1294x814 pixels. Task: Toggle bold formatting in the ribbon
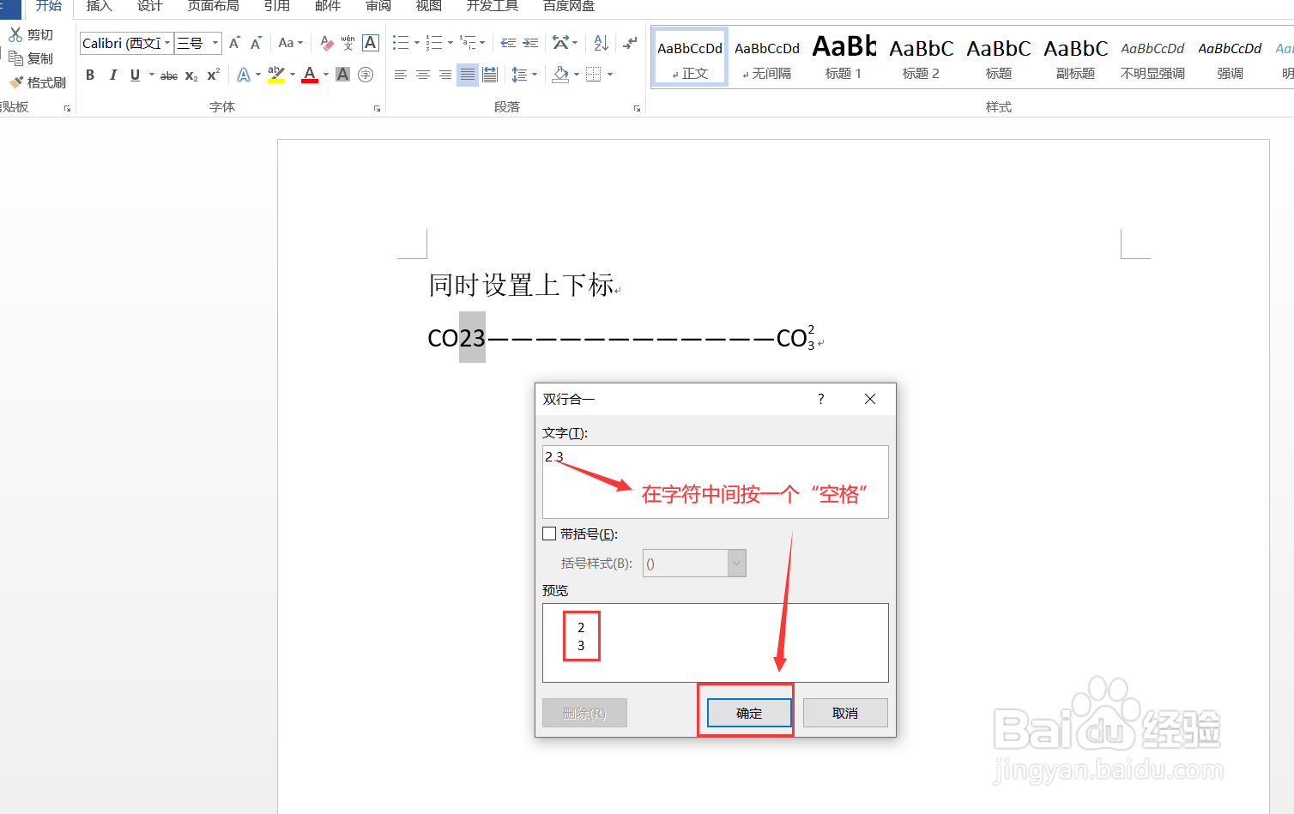(90, 75)
